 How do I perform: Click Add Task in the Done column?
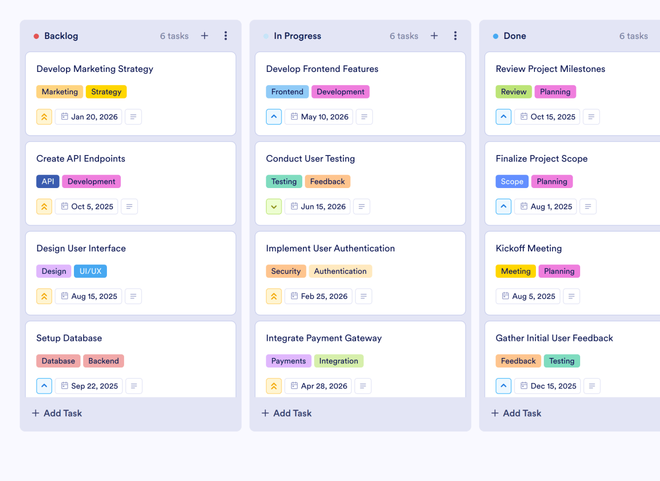(x=516, y=413)
